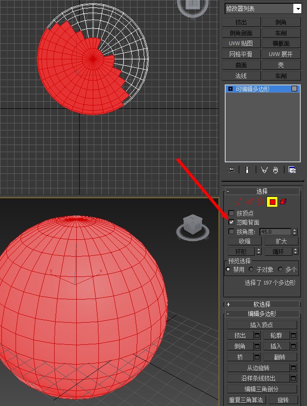Select 禁用 preview radio button
The image size is (307, 406).
[228, 269]
